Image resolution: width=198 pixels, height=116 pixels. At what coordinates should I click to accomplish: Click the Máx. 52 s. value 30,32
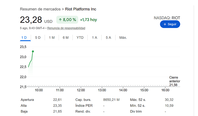tap(169, 100)
